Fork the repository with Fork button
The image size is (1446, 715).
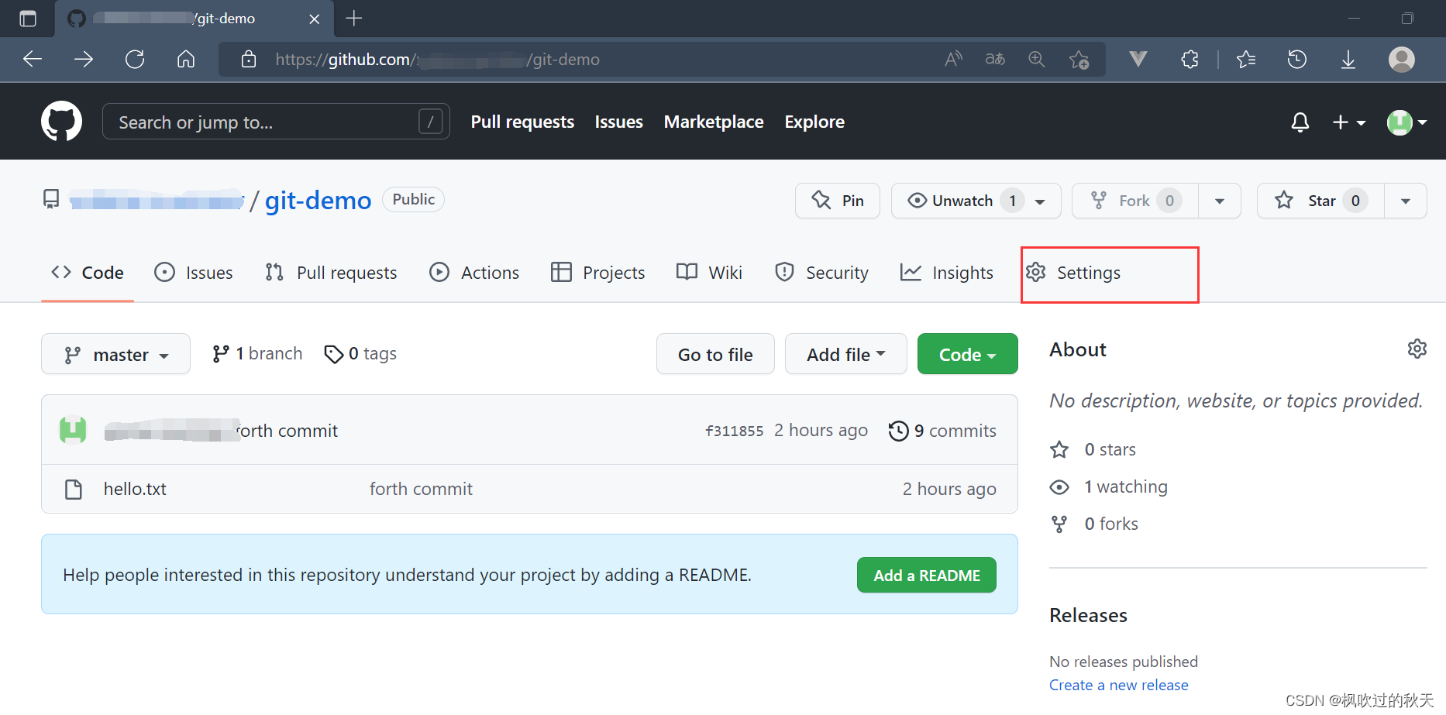pyautogui.click(x=1134, y=201)
